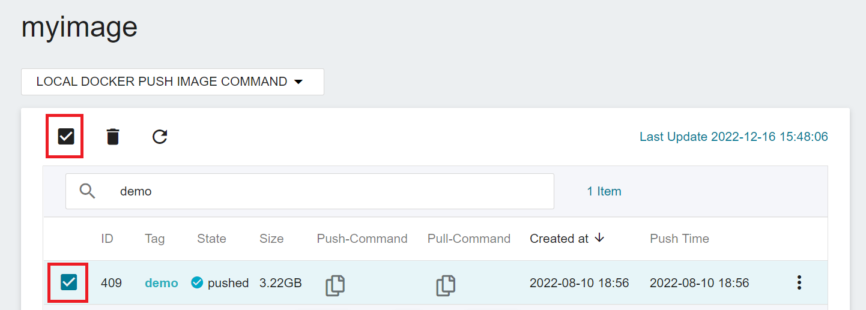
Task: Click the Created at sort arrow
Action: (599, 238)
